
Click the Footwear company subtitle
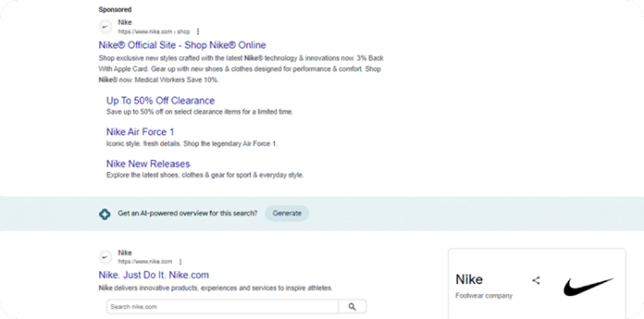click(x=484, y=296)
